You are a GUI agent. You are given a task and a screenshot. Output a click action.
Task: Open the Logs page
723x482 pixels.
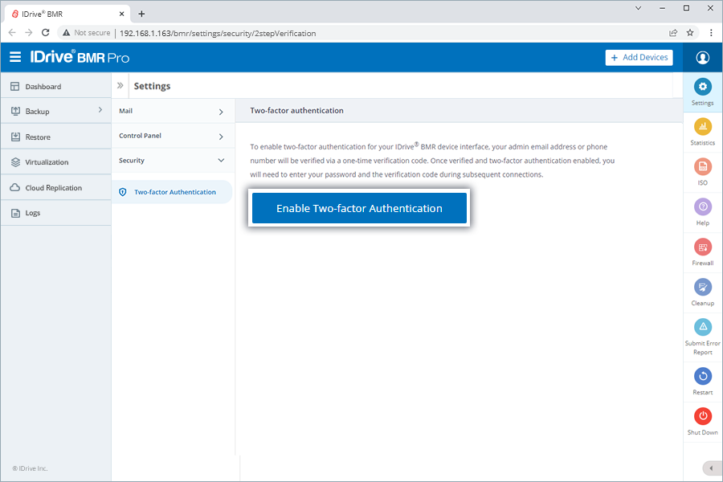pyautogui.click(x=55, y=213)
